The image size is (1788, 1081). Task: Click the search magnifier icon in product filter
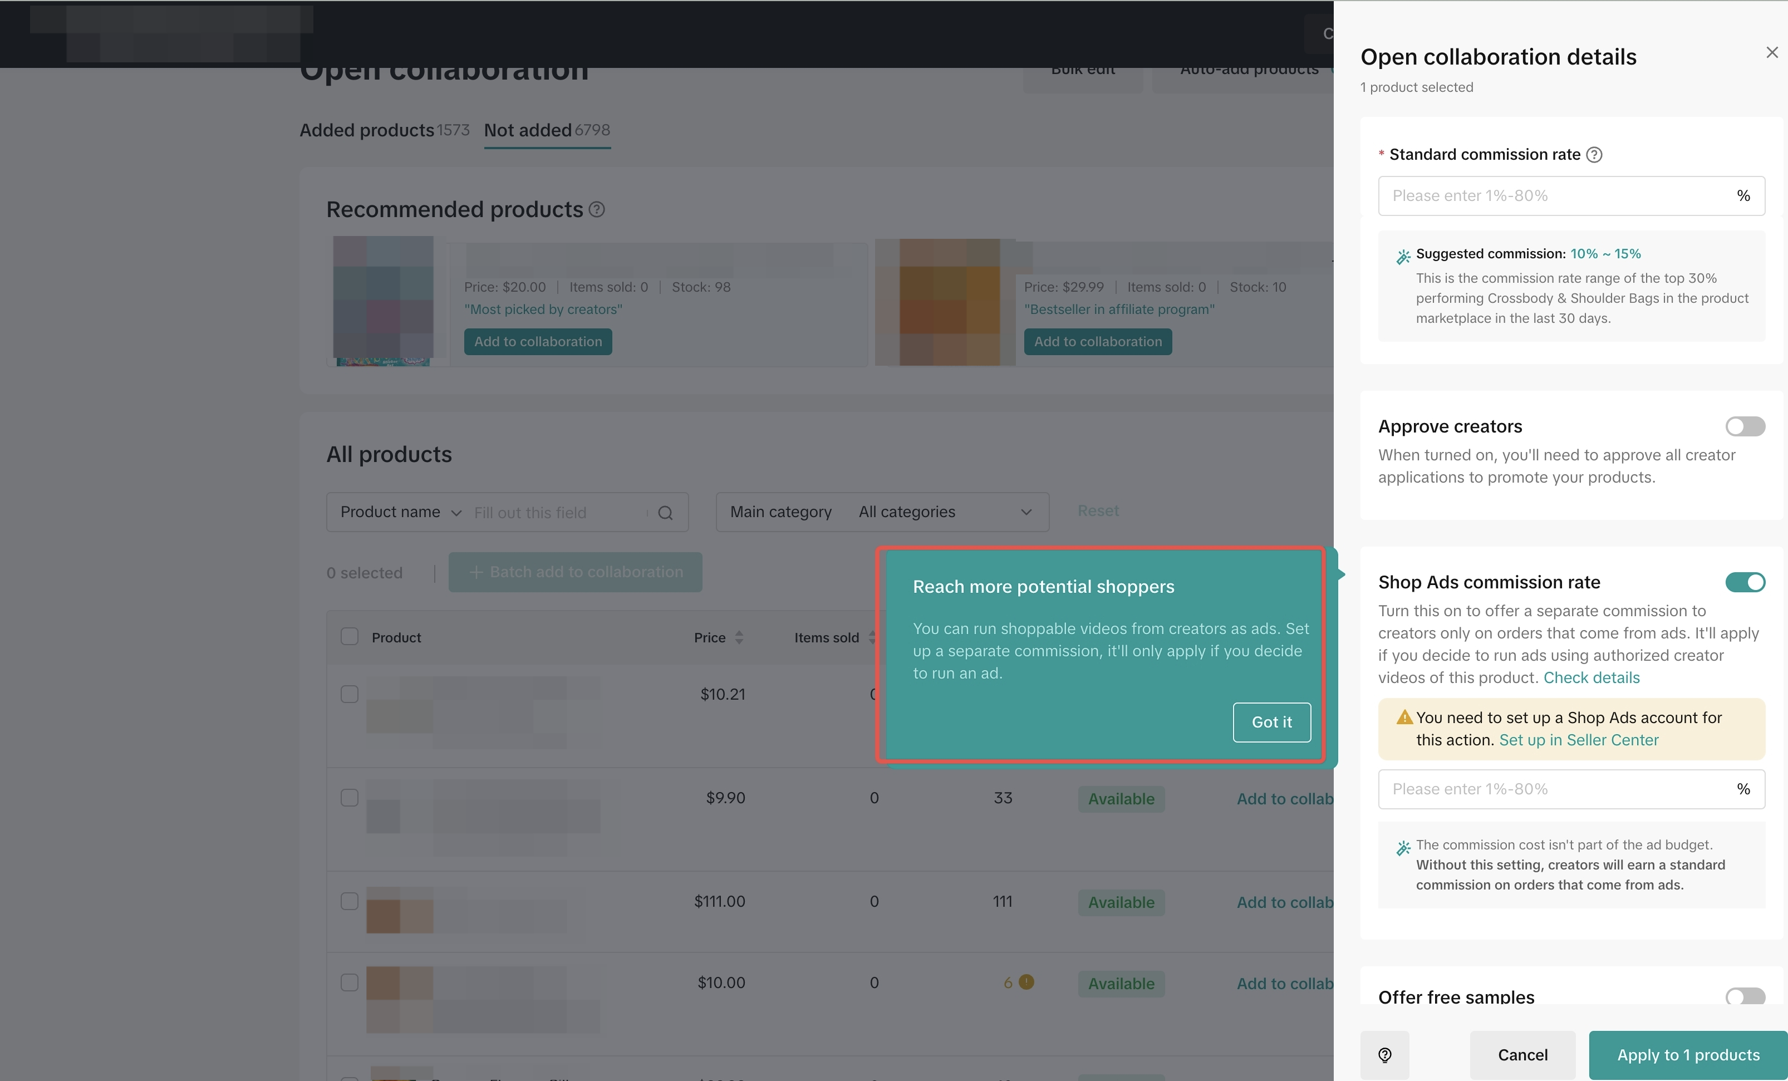tap(665, 513)
